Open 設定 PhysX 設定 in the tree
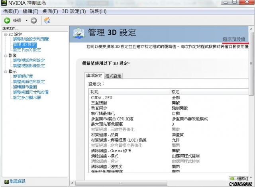 (x=27, y=50)
